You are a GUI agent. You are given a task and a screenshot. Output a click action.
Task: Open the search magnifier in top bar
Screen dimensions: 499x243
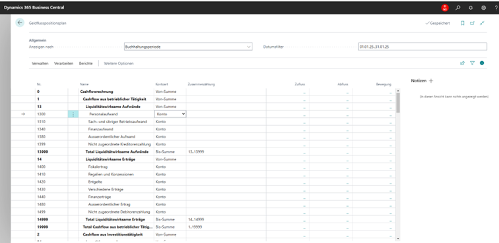coord(458,8)
